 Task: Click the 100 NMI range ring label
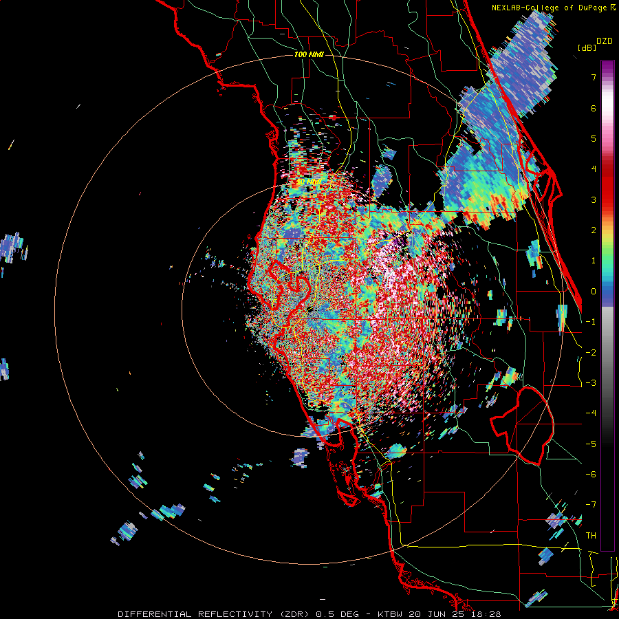click(309, 54)
